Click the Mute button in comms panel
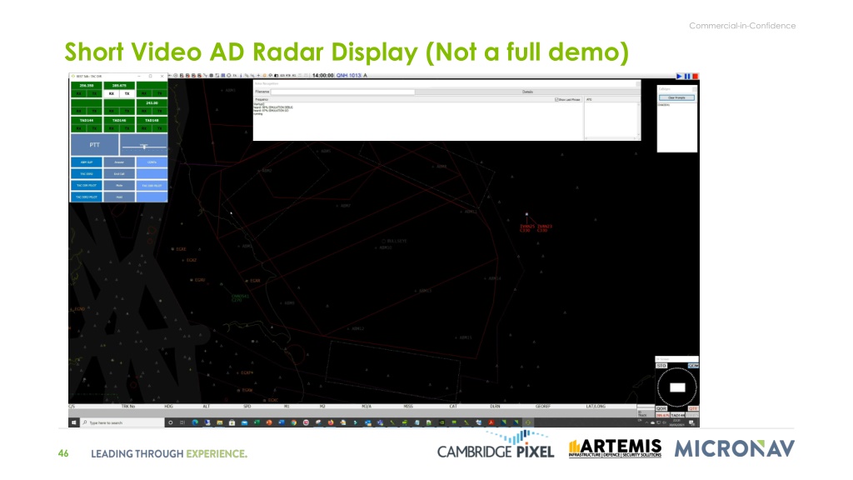853x480 pixels. point(119,185)
